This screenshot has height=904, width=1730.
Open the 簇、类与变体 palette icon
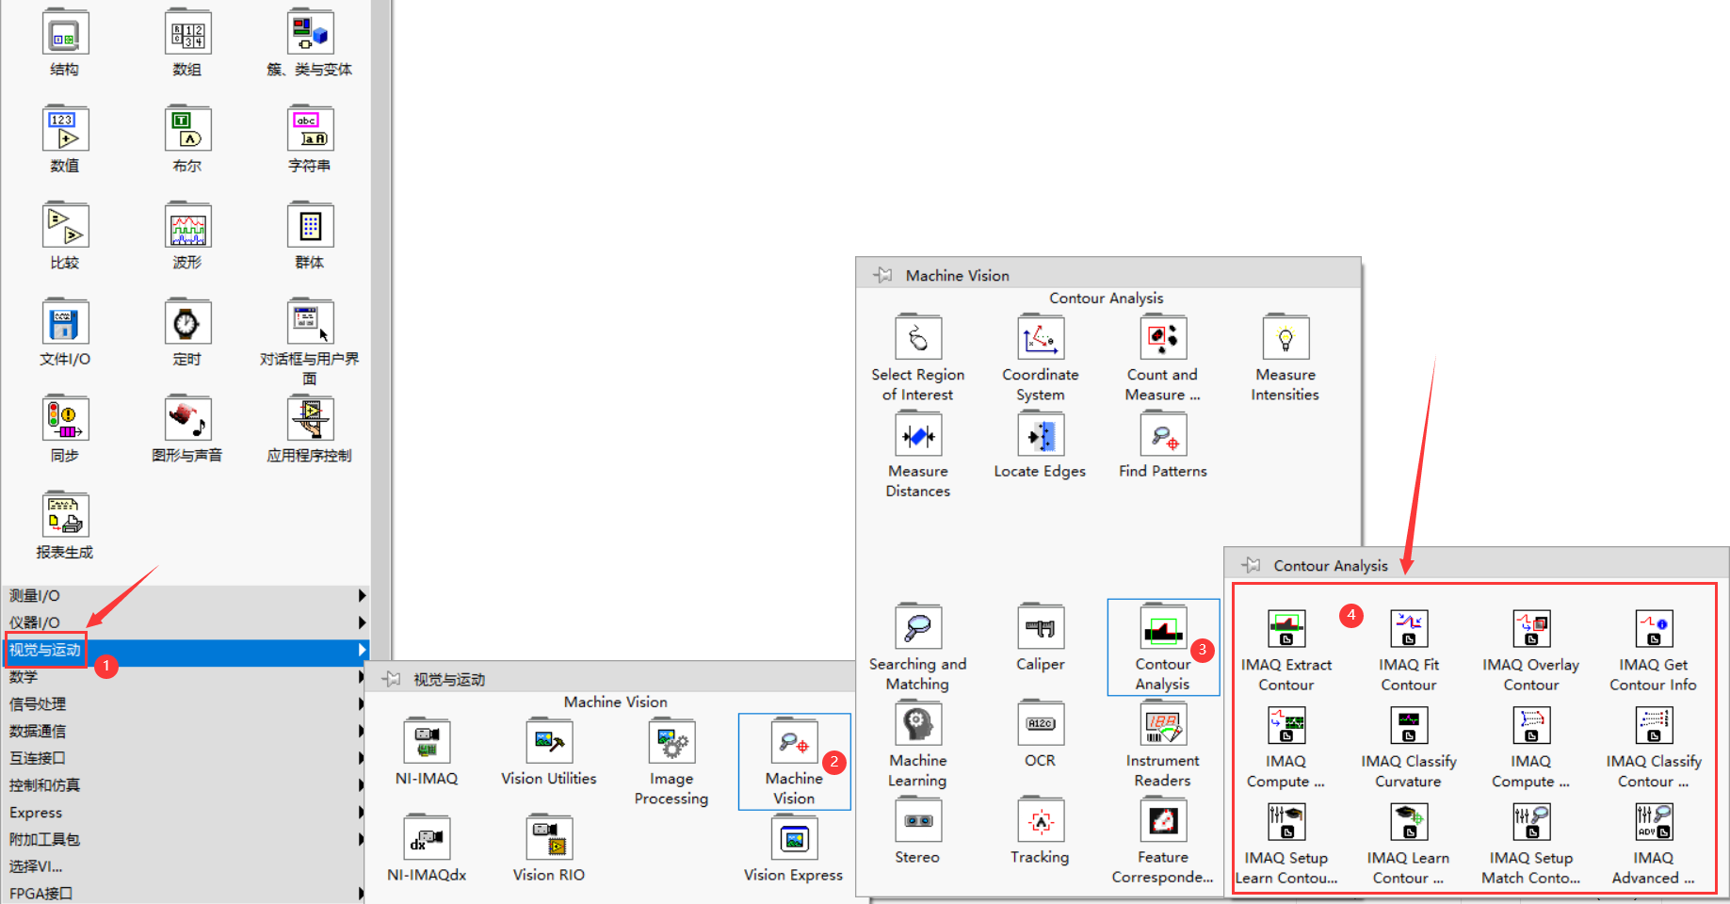310,34
